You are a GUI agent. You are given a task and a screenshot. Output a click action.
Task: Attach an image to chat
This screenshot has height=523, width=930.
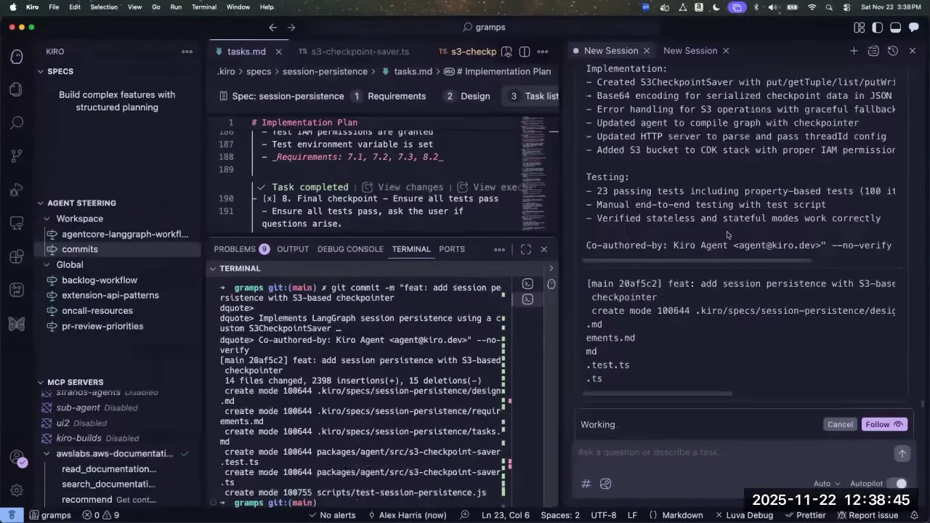pyautogui.click(x=606, y=484)
